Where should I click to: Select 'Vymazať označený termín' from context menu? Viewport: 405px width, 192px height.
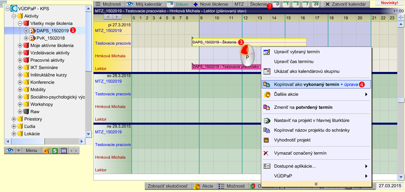pyautogui.click(x=300, y=153)
